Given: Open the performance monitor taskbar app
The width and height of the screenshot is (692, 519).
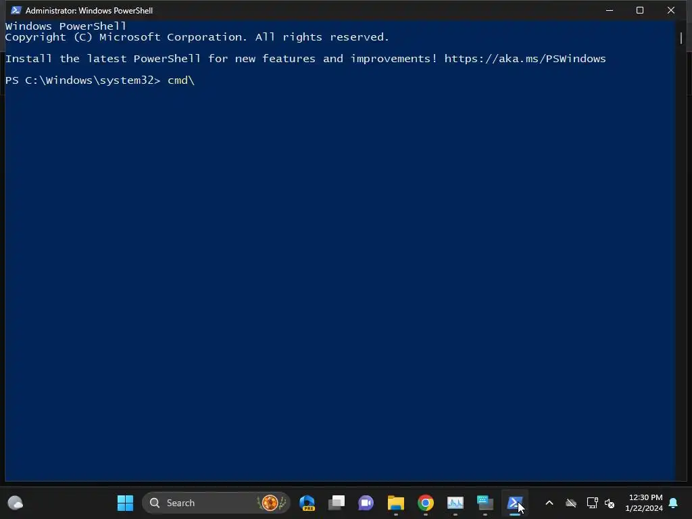Looking at the screenshot, I should click(455, 503).
